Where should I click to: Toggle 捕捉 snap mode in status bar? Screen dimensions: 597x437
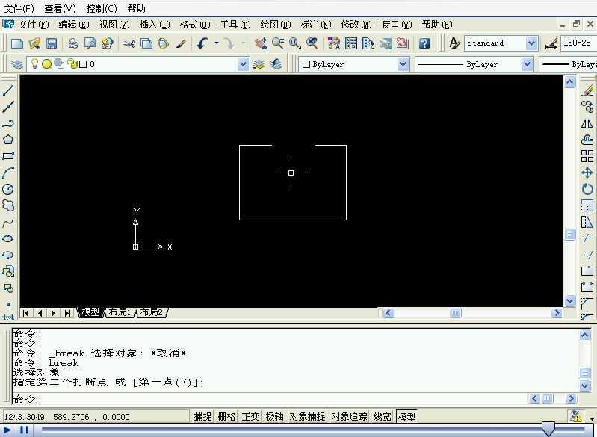click(x=202, y=416)
